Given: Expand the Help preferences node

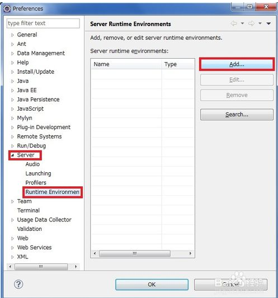Looking at the screenshot, I should click(x=12, y=63).
